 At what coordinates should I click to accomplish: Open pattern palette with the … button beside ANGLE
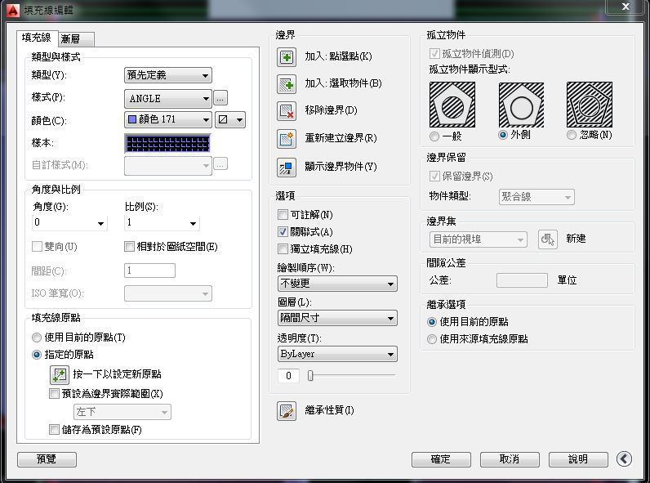click(x=220, y=98)
